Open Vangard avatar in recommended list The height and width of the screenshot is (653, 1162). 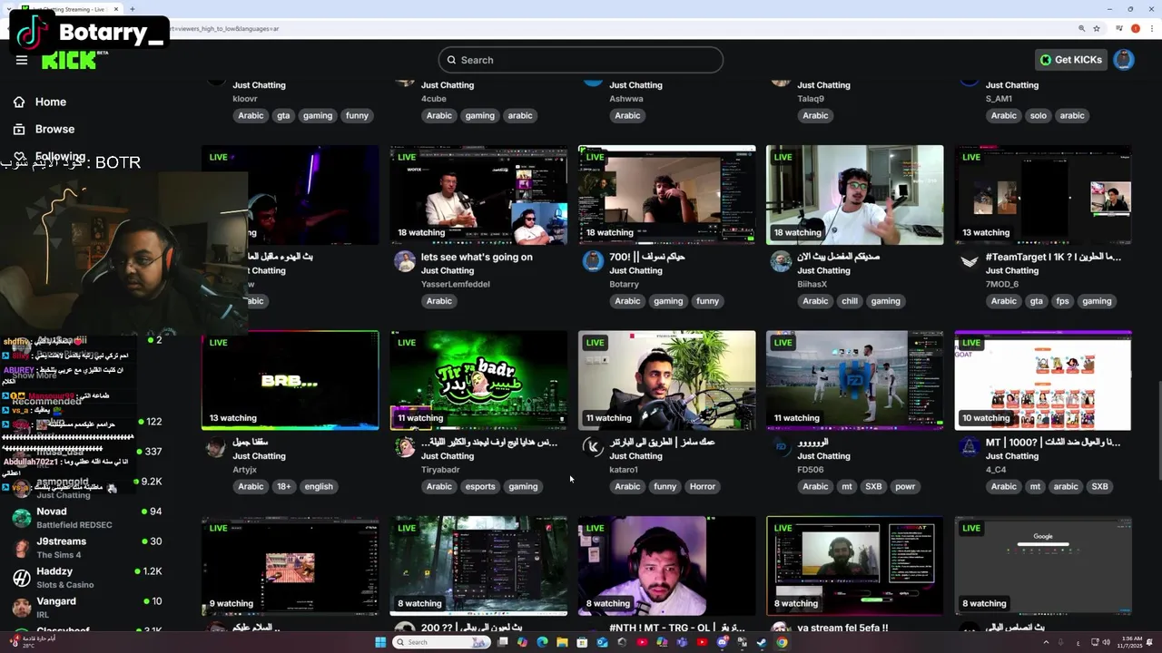(x=22, y=608)
